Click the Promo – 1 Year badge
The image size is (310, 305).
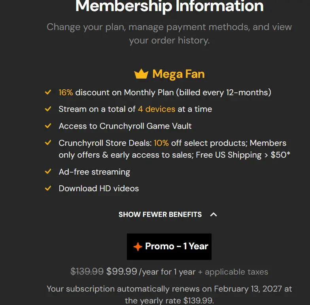click(169, 247)
